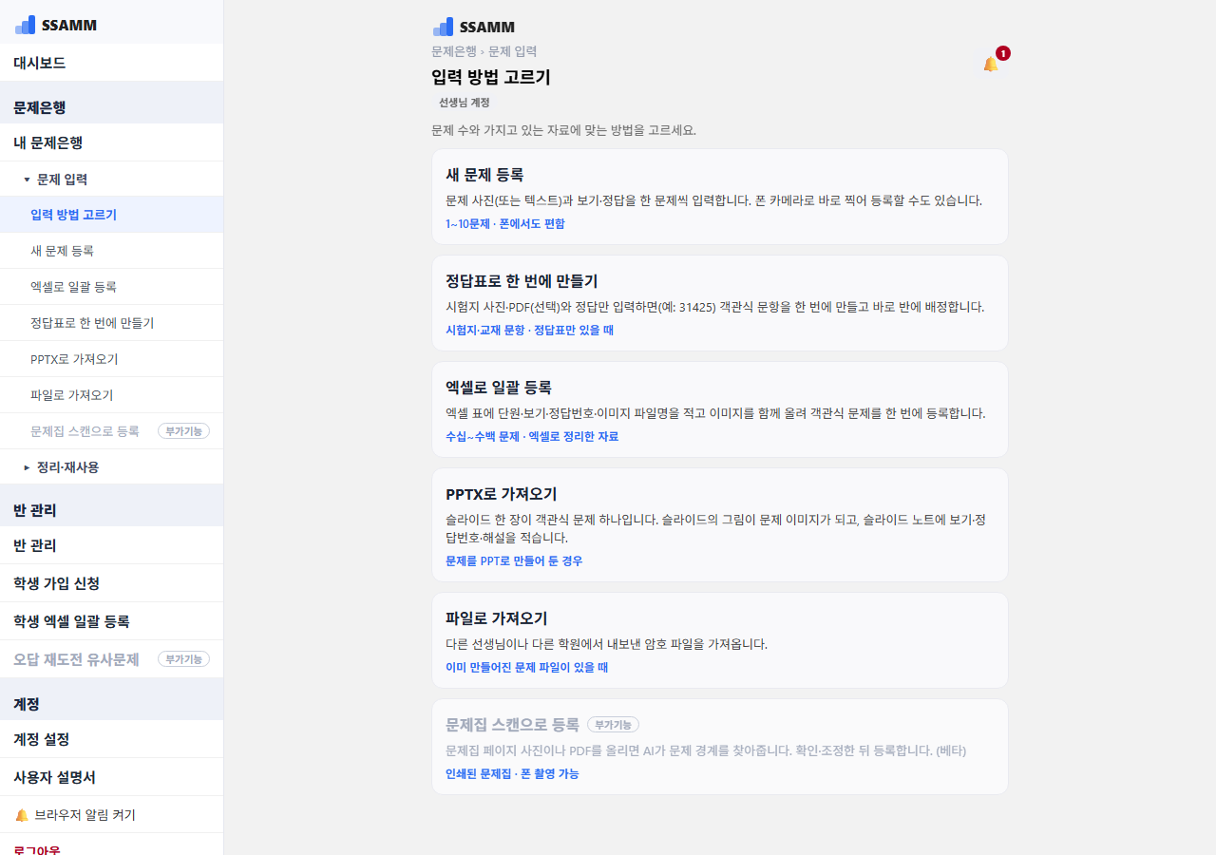Click the text 이미 만들어진 문제 파일이 있을 때
Screen dimensions: 1216x855
pos(526,668)
